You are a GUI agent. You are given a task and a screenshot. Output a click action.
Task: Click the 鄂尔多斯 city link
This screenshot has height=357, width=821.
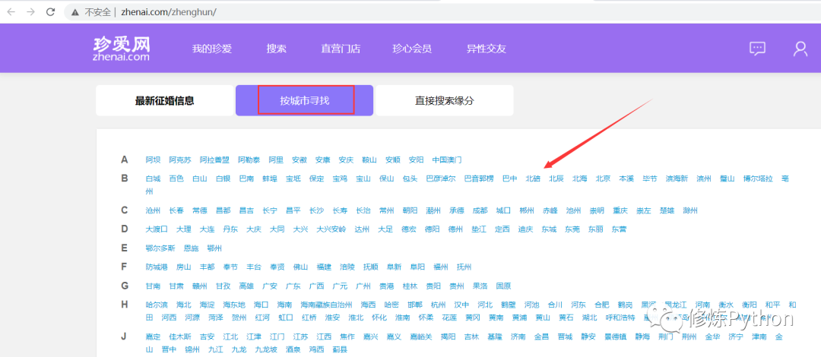click(160, 248)
